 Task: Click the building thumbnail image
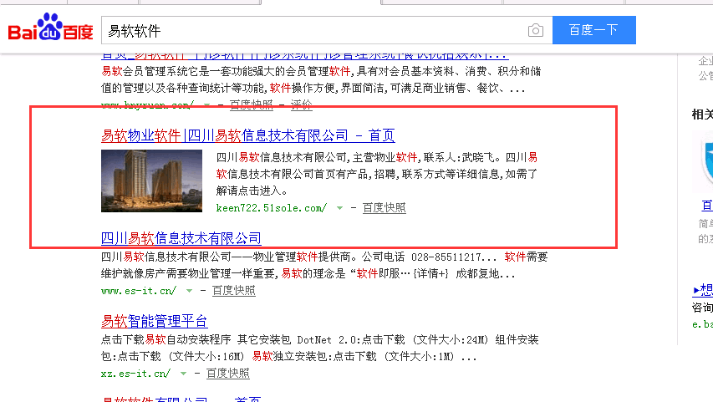[x=151, y=181]
